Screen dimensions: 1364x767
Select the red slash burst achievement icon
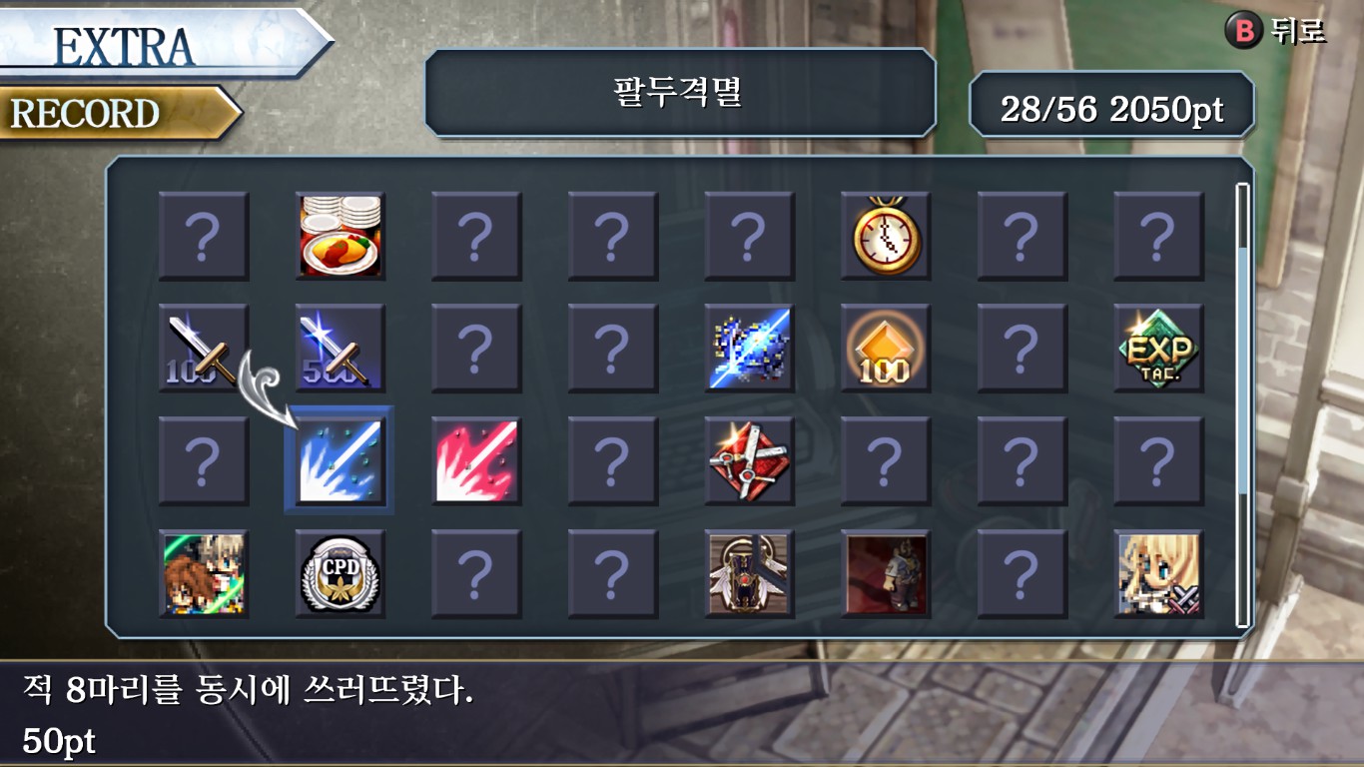[476, 460]
